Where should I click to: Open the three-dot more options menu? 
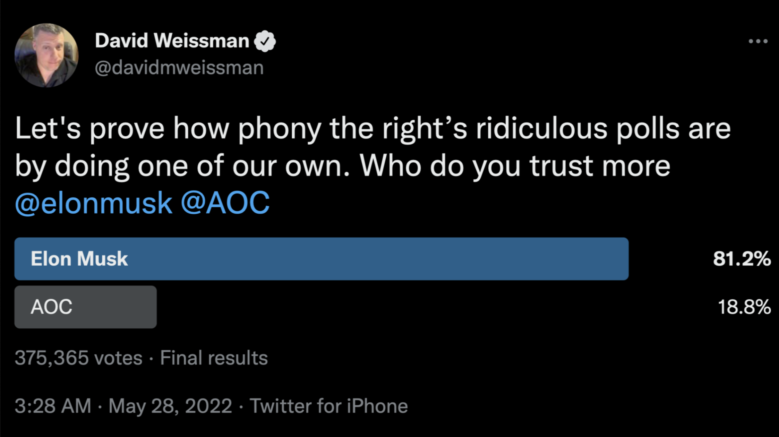(758, 41)
